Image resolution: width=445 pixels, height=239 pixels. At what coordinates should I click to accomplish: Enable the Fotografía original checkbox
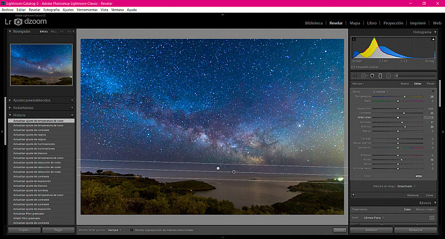353,67
